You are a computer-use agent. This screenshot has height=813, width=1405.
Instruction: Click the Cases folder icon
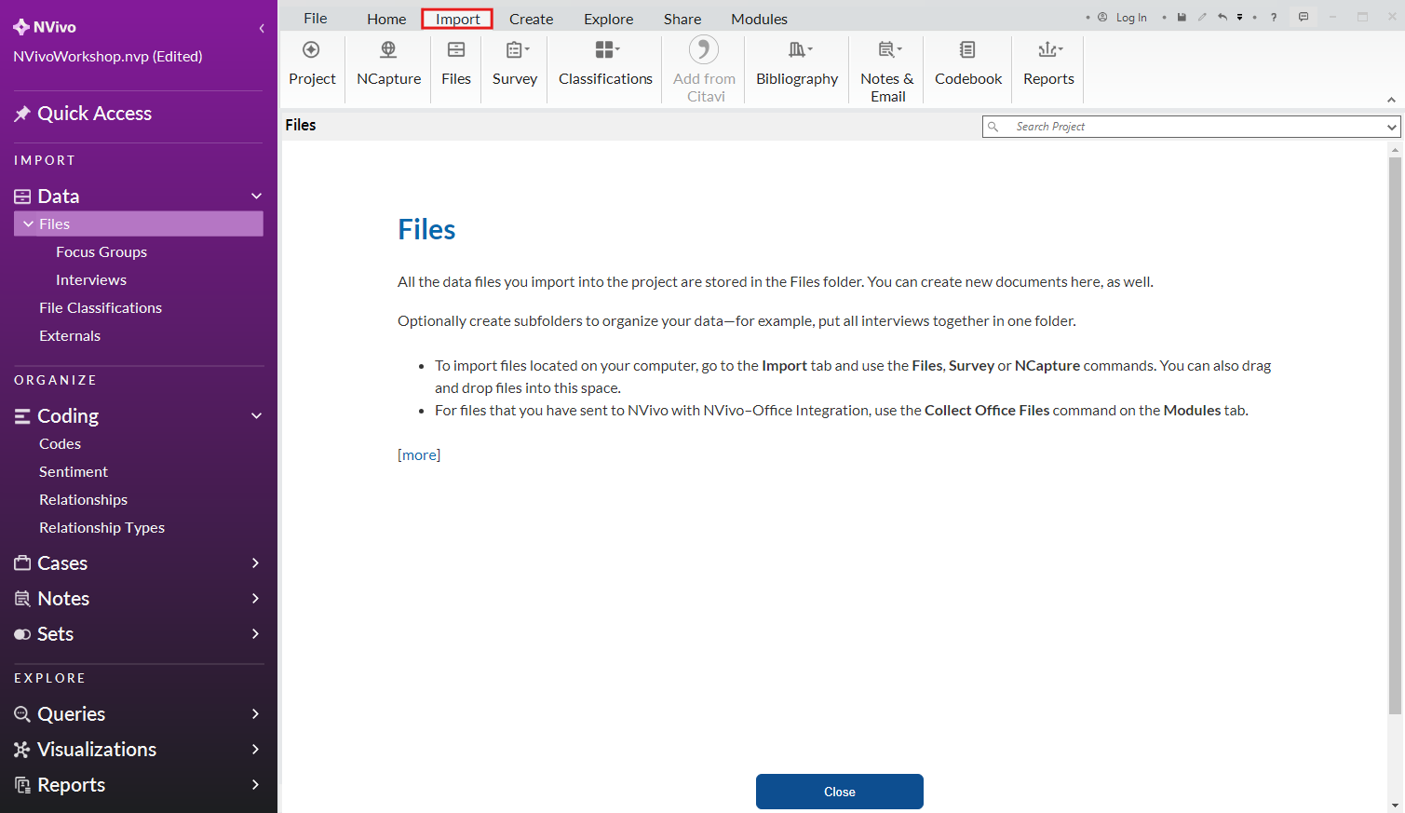click(x=22, y=562)
